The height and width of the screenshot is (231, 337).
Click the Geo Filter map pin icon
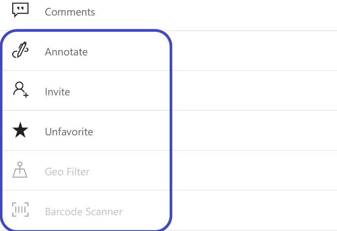20,170
